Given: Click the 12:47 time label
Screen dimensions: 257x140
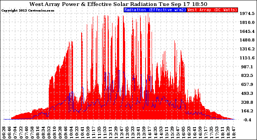Looking at the screenshot, I should point(121,132).
